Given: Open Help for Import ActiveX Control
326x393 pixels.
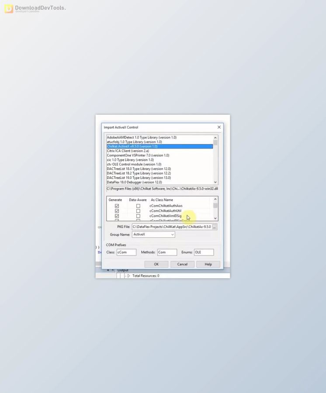Looking at the screenshot, I should click(x=208, y=264).
